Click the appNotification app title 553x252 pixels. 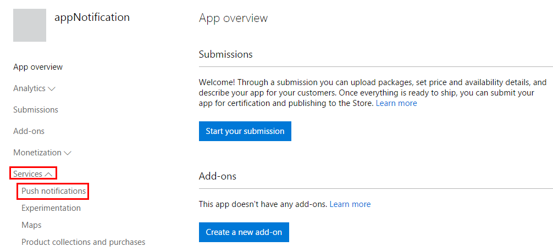pos(92,18)
